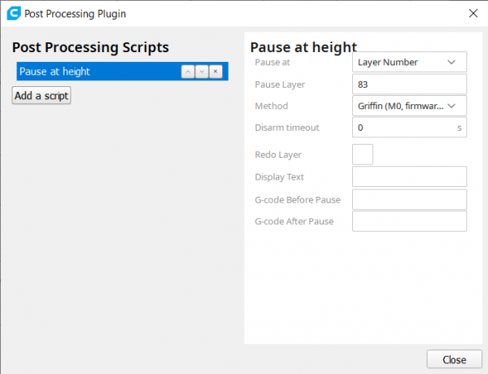Click the Close button at the bottom
Viewport: 488px width, 374px height.
pos(454,359)
